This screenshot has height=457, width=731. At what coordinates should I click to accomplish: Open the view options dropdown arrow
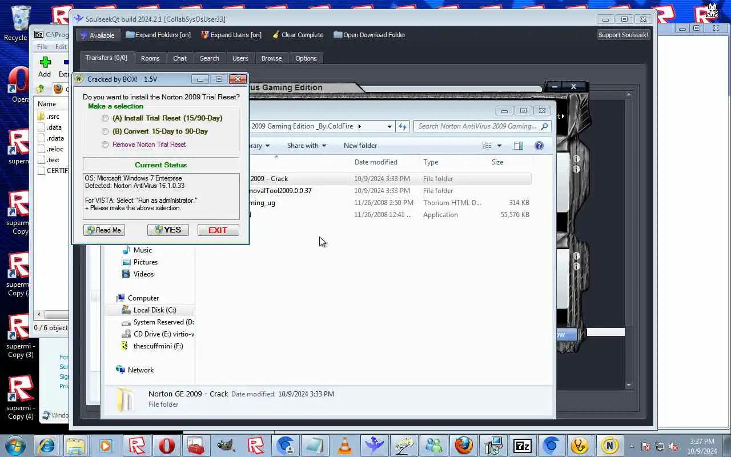[499, 146]
